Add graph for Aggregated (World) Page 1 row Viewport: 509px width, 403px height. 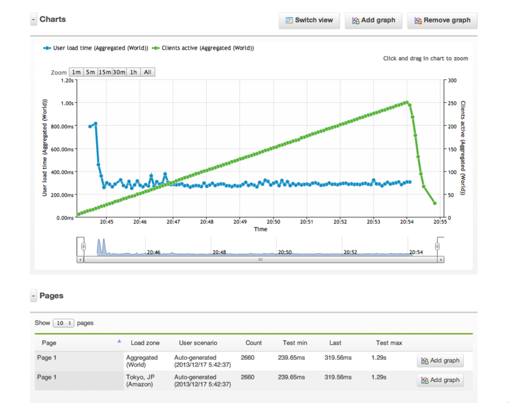[440, 360]
